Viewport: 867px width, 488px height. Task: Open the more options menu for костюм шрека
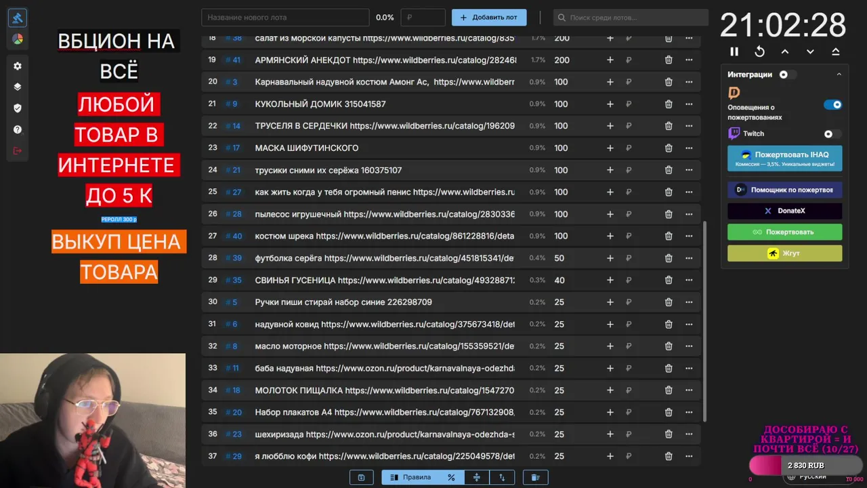coord(689,236)
